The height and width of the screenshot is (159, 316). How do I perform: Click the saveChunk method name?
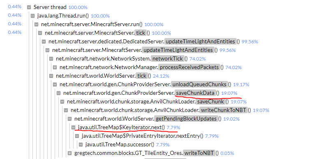pos(211,101)
